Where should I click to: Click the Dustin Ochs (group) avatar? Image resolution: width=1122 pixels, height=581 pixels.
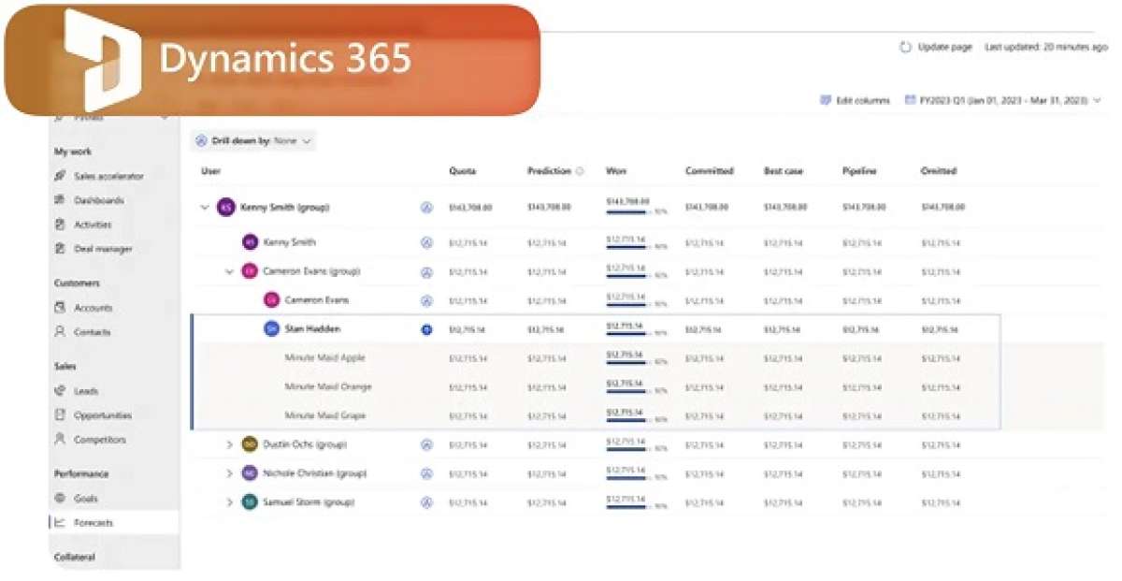coord(250,444)
